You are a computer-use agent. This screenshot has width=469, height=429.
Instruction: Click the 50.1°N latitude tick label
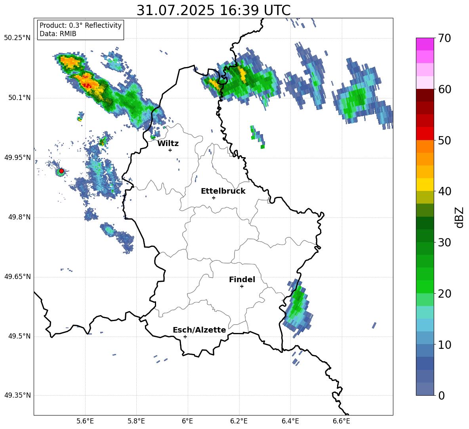coord(19,98)
